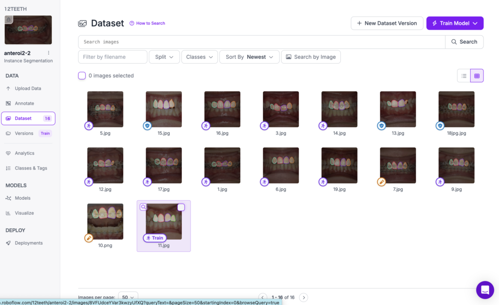499x305 pixels.
Task: Click the Train Model button
Action: (455, 23)
